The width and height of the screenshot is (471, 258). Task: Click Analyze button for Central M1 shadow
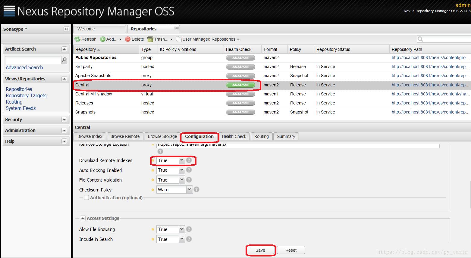(240, 94)
